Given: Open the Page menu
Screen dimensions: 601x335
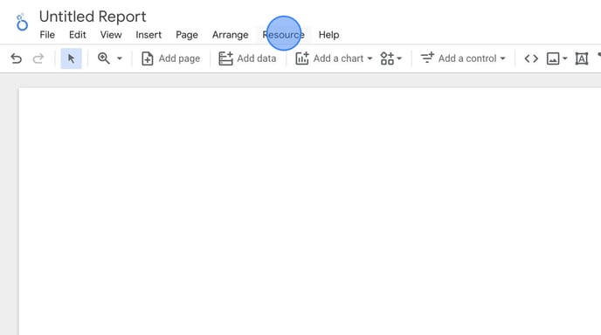Looking at the screenshot, I should pyautogui.click(x=187, y=35).
